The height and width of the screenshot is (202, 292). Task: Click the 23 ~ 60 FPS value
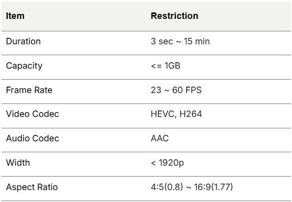[176, 90]
